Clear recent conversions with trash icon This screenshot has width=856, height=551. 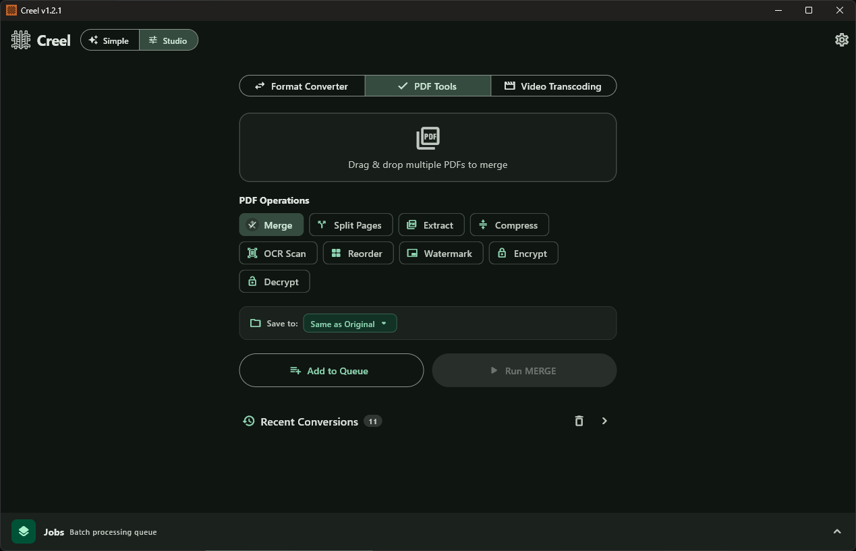click(x=579, y=421)
